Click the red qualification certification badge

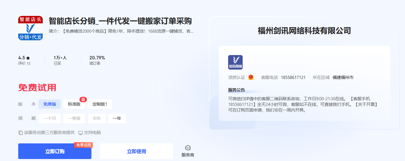251,77
